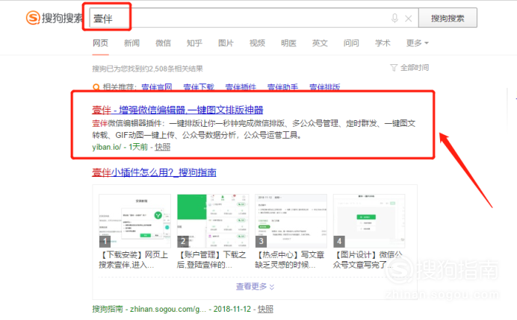Viewport: 517px width, 320px height.
Task: Open the 明医 tab
Action: (x=288, y=43)
